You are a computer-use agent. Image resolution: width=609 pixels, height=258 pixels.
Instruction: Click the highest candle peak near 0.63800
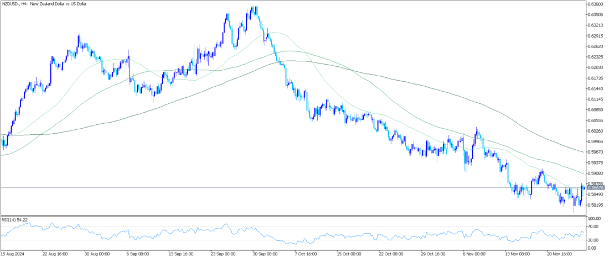[256, 7]
